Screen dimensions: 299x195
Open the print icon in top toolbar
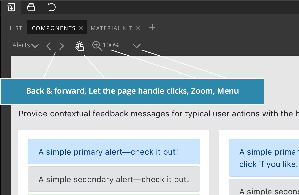point(31,7)
